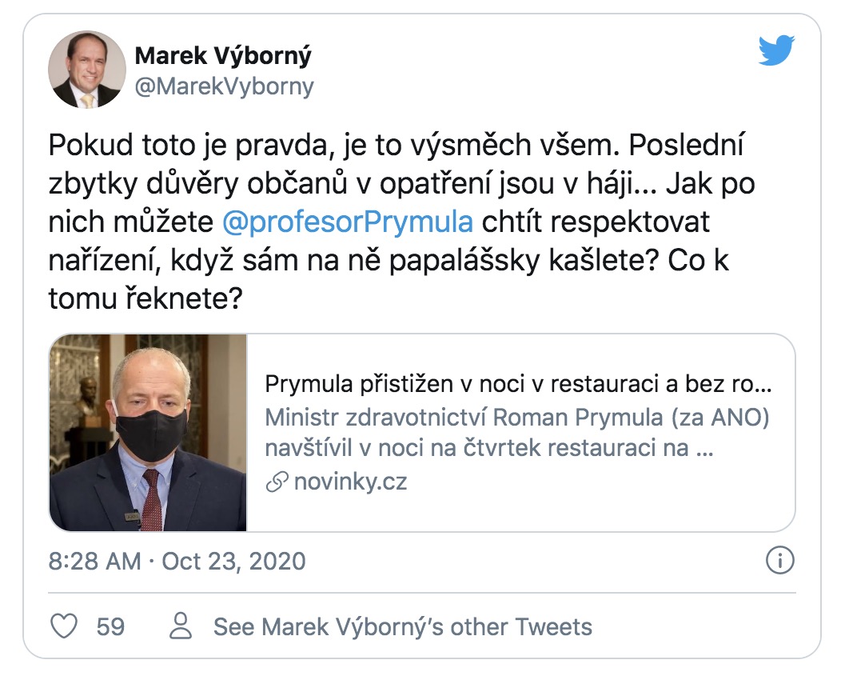
Task: Click the 59 likes count
Action: 110,626
